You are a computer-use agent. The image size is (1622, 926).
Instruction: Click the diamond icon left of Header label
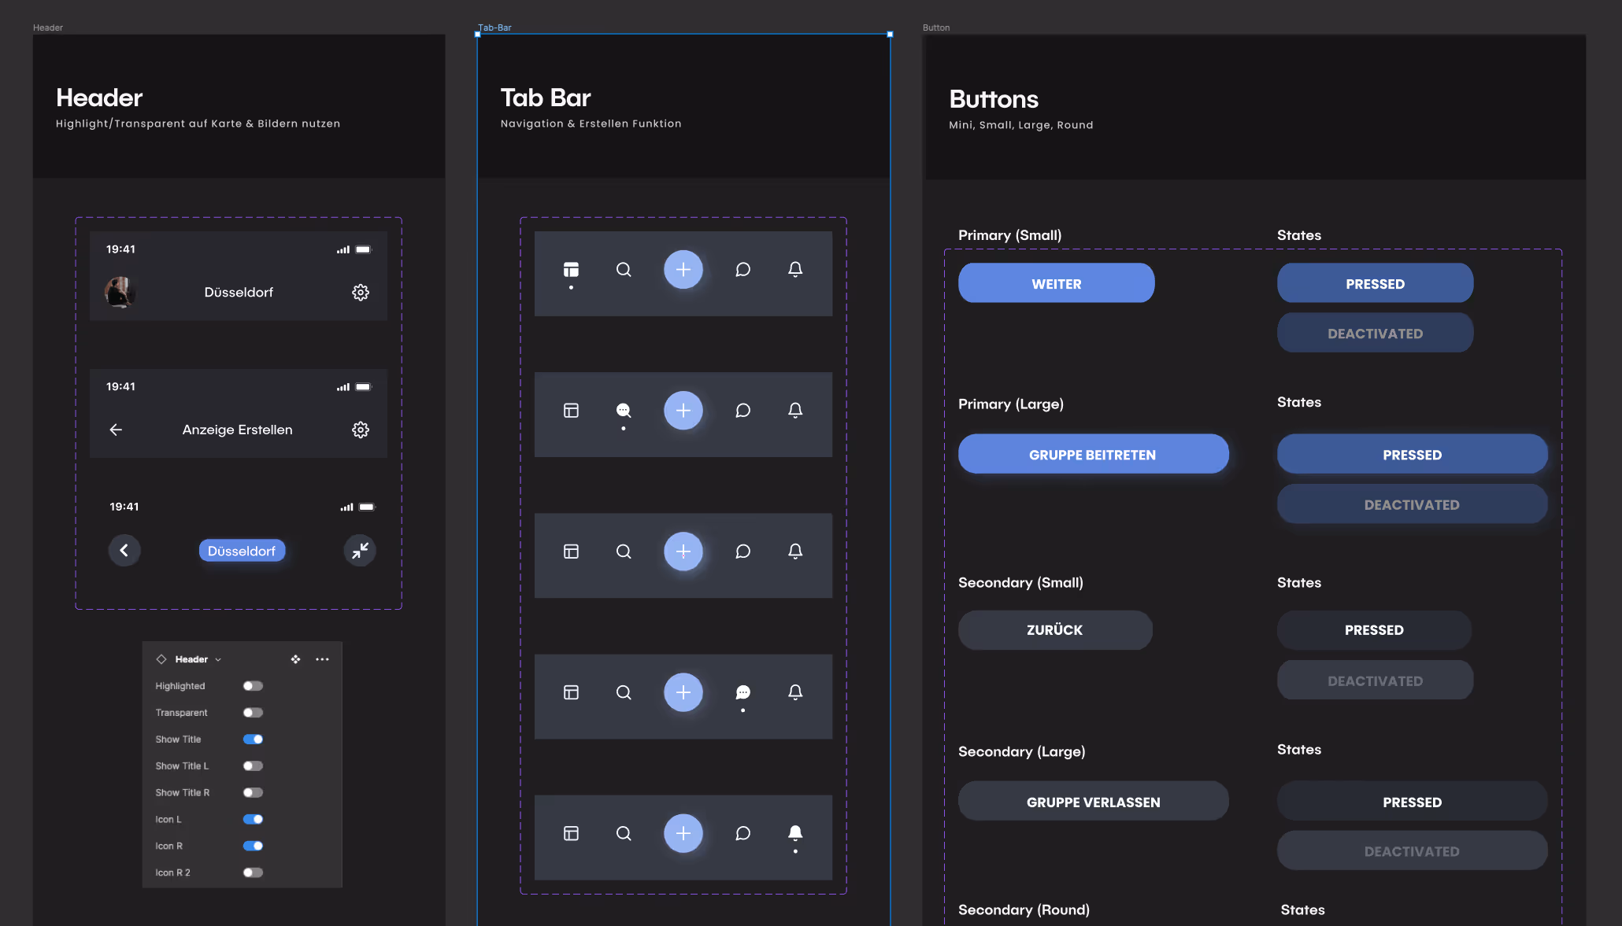coord(161,659)
